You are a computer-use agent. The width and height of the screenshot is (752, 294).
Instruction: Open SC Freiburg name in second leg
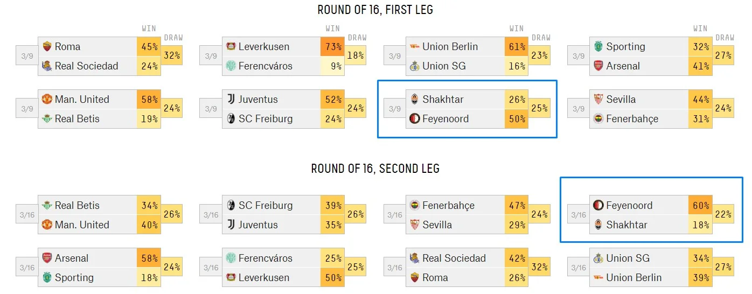[x=266, y=205]
